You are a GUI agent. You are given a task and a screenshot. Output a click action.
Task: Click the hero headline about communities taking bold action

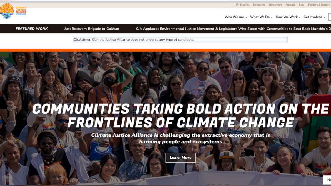(180, 116)
